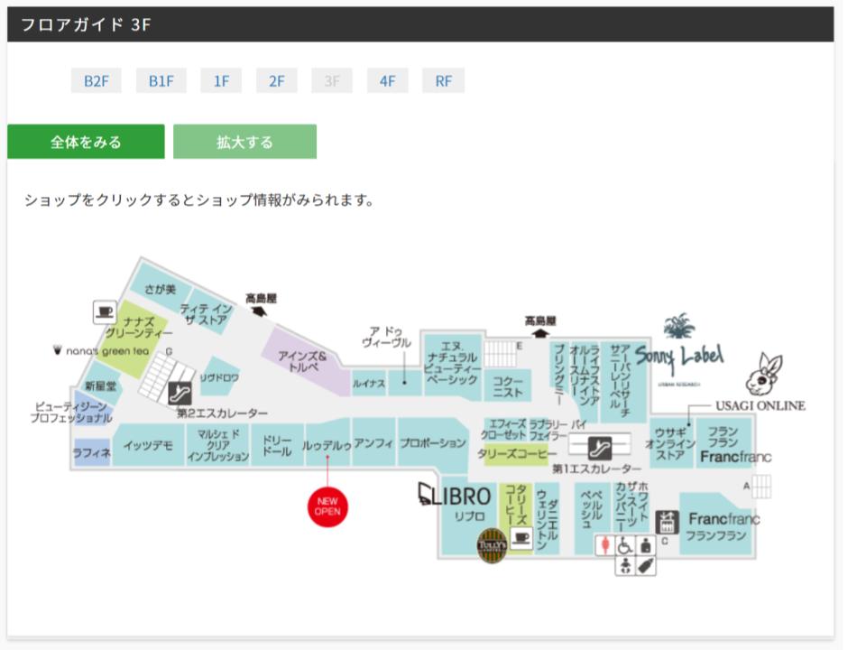
Task: Select the マルシェドクリアインプレッション shop
Action: click(218, 445)
